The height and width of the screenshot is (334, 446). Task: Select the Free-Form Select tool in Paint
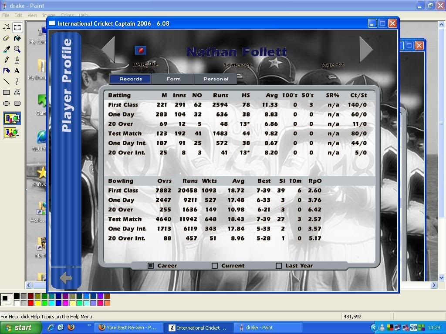(7, 27)
